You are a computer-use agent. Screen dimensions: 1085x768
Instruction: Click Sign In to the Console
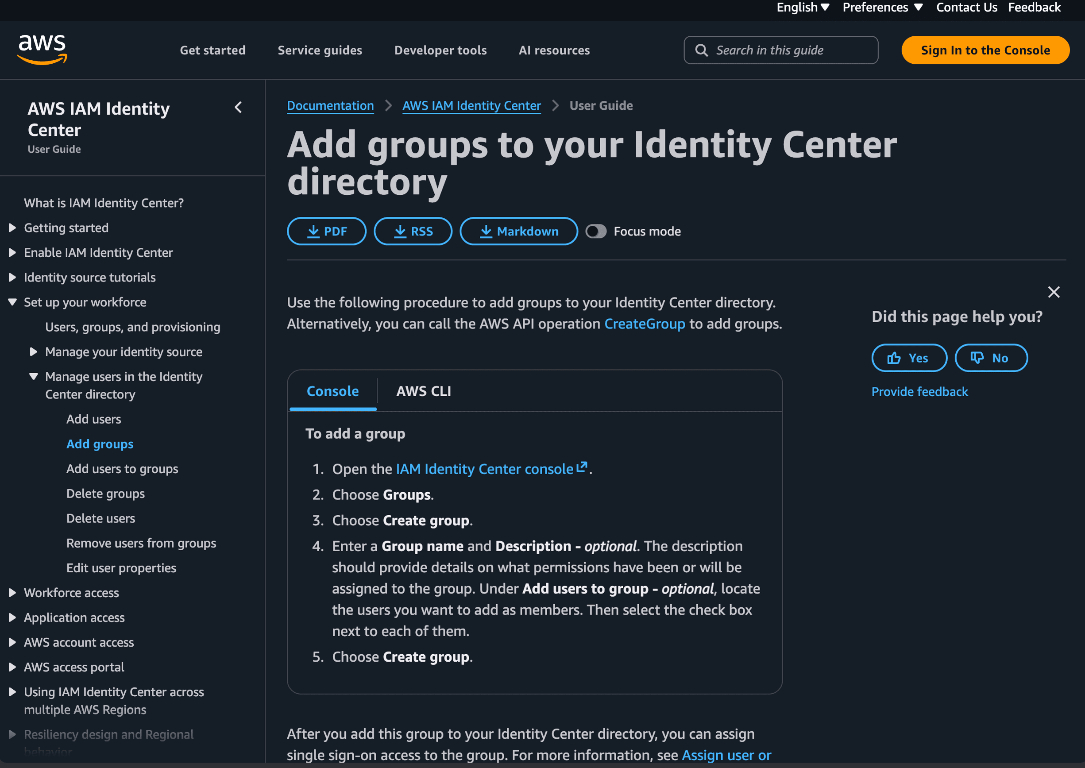pos(985,50)
